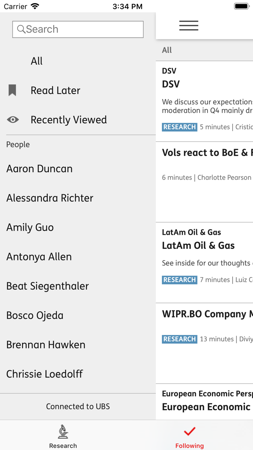Screen dimensions: 253x450
Task: Choose Amily Guo in People list
Action: tap(30, 227)
